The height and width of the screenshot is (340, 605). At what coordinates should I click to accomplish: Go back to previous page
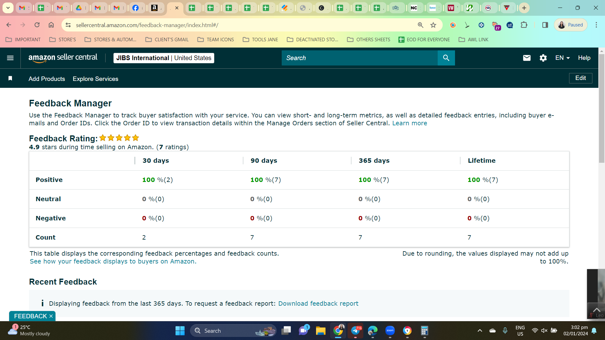pos(9,25)
